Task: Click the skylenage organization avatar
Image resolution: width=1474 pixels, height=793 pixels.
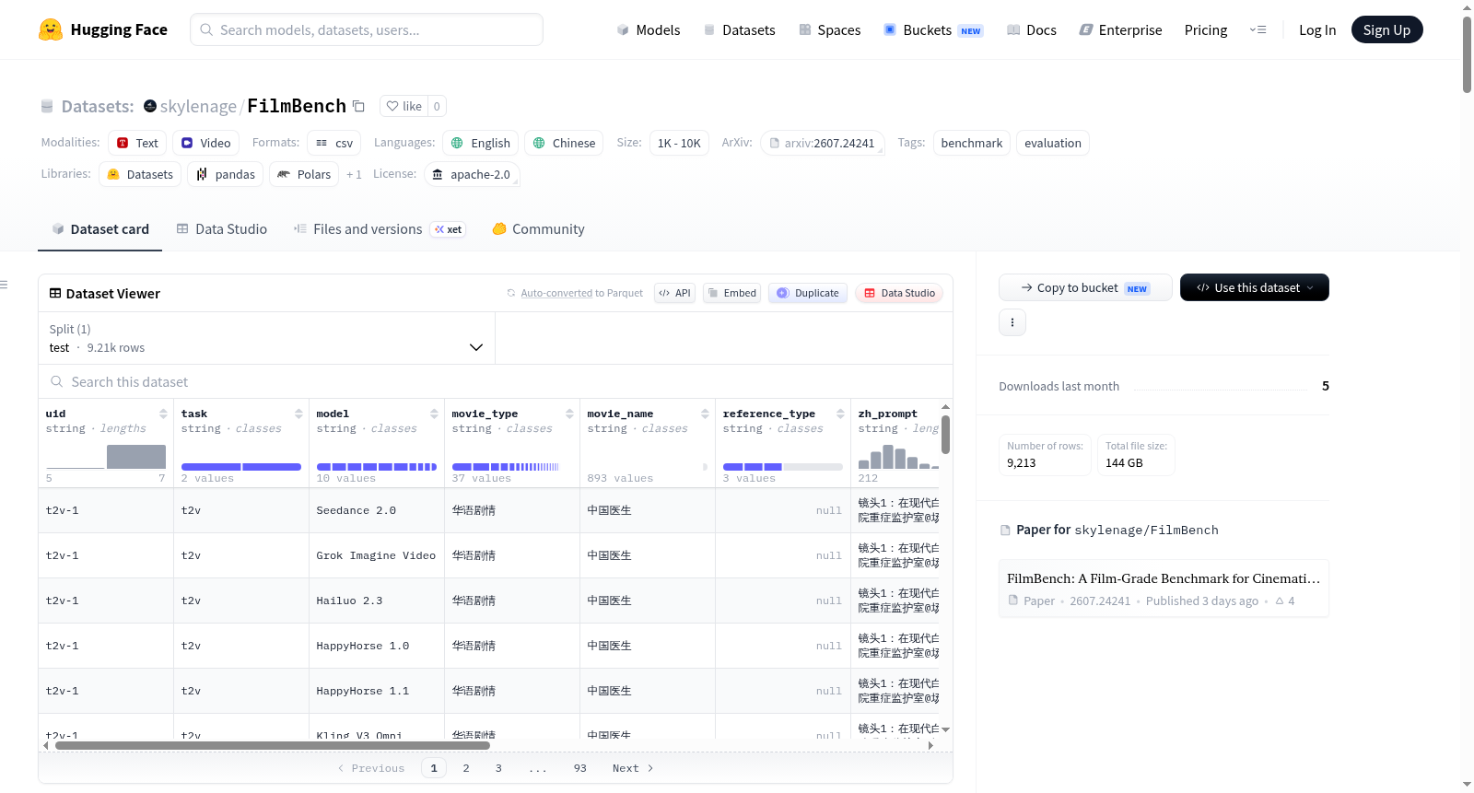Action: tap(150, 106)
